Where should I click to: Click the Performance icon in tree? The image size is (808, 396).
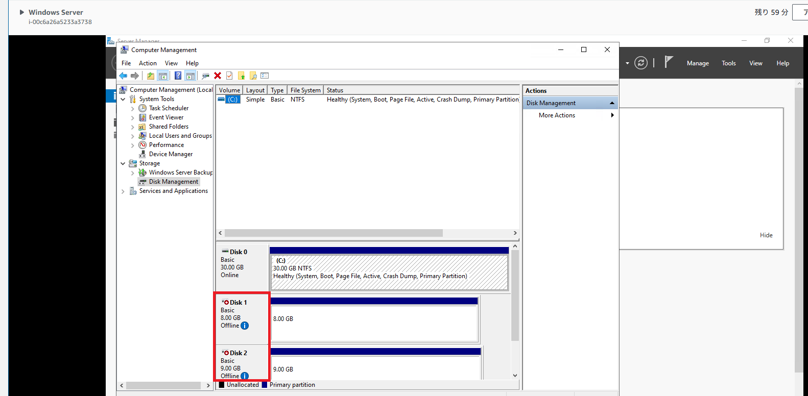pyautogui.click(x=142, y=145)
